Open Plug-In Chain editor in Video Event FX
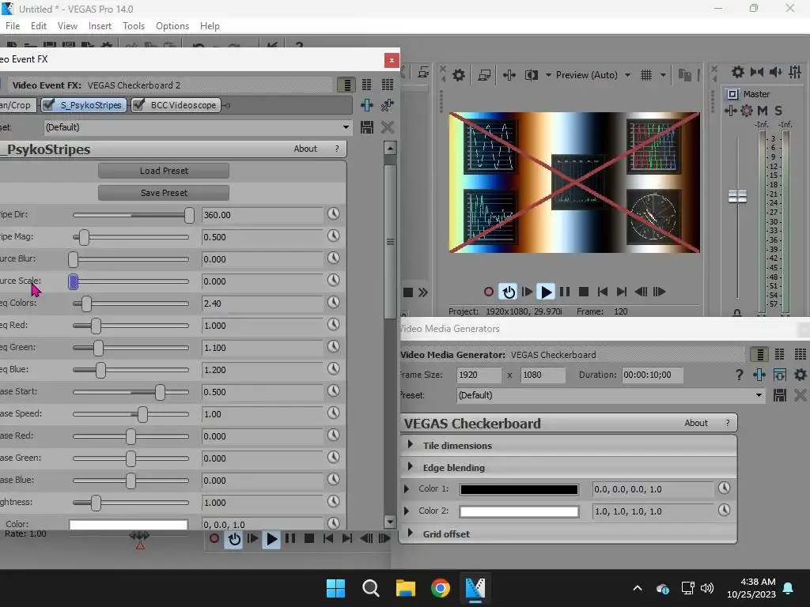This screenshot has height=607, width=810. [x=367, y=105]
